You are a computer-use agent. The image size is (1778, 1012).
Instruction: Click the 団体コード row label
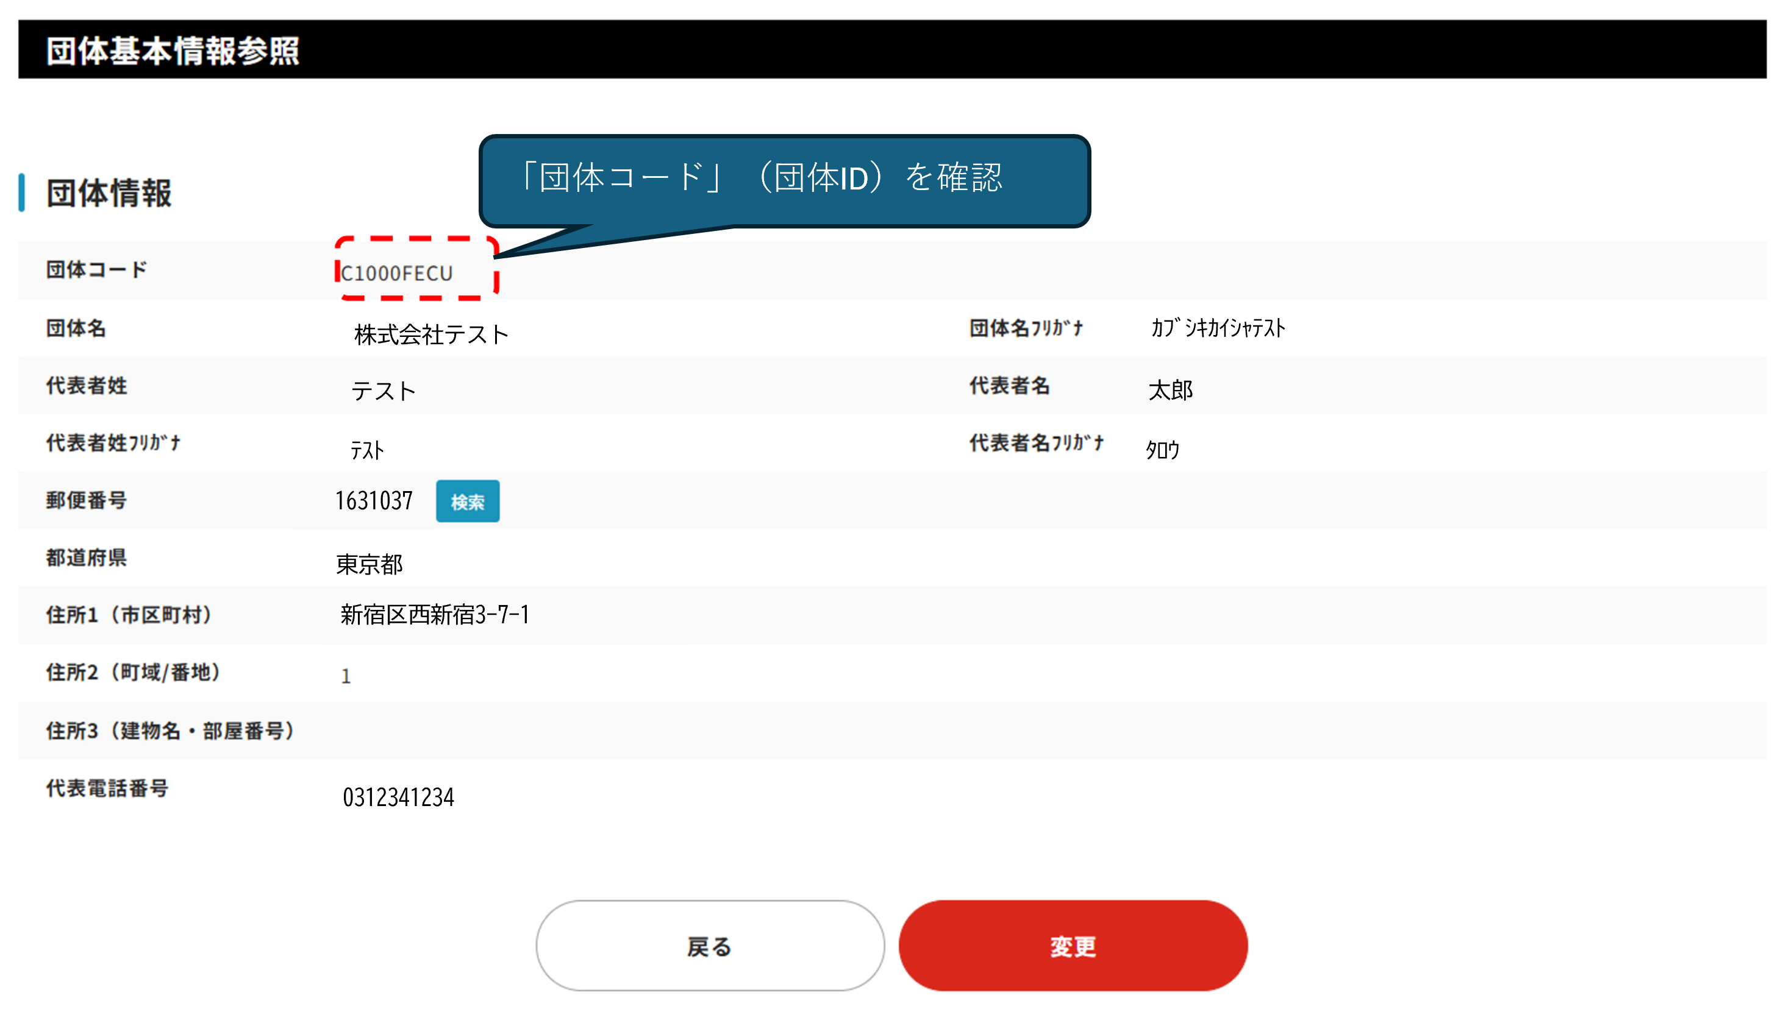click(97, 270)
